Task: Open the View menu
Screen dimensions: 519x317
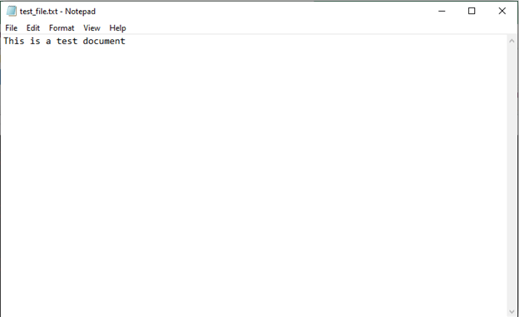Action: pos(91,28)
